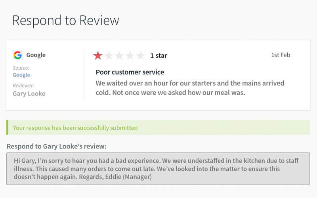The height and width of the screenshot is (198, 317).
Task: Click the Google platform name label
Action: [36, 55]
